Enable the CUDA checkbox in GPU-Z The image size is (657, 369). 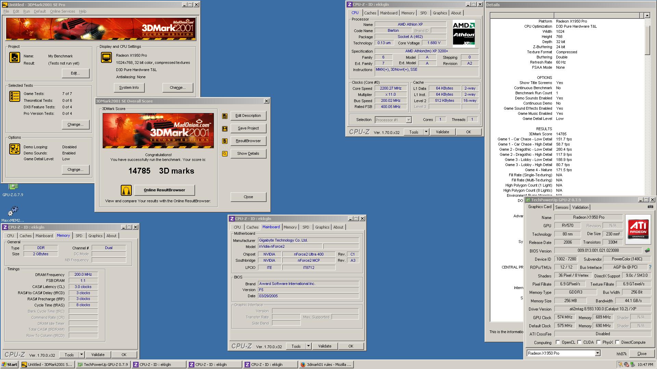[x=579, y=342]
